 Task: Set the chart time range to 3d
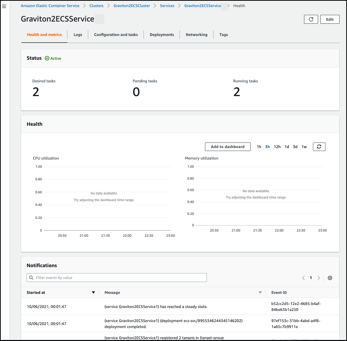[295, 147]
